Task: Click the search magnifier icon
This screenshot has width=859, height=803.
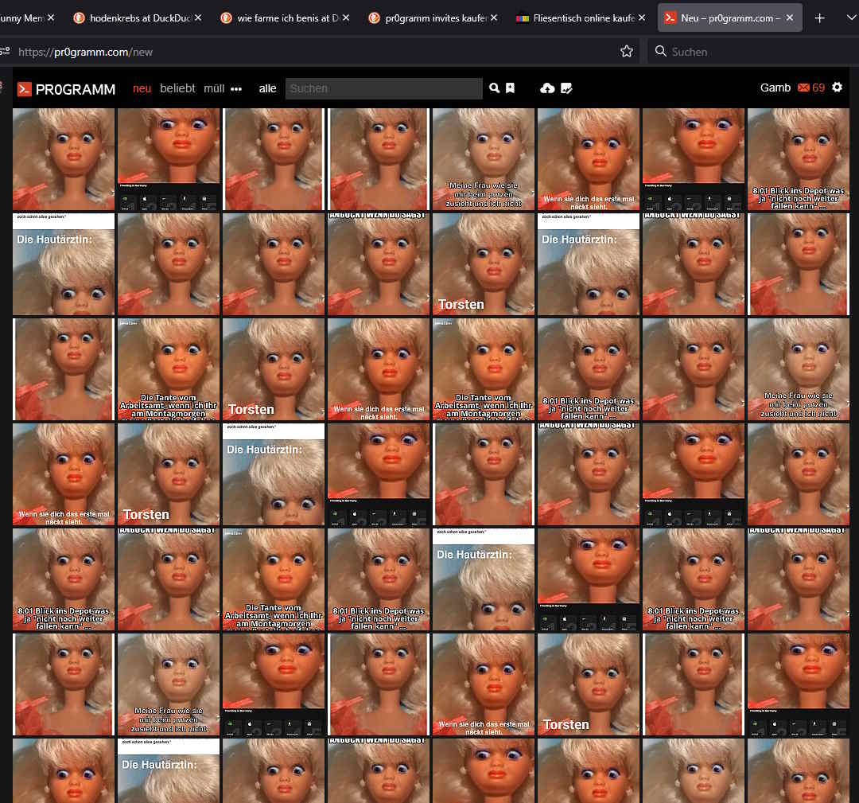Action: point(495,88)
